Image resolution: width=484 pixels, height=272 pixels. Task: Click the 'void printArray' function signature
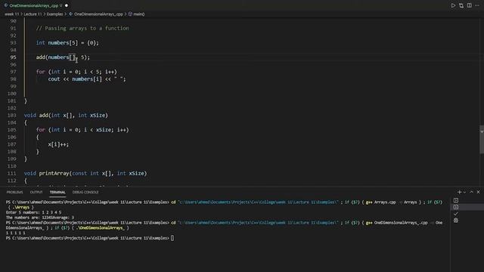pyautogui.click(x=85, y=173)
